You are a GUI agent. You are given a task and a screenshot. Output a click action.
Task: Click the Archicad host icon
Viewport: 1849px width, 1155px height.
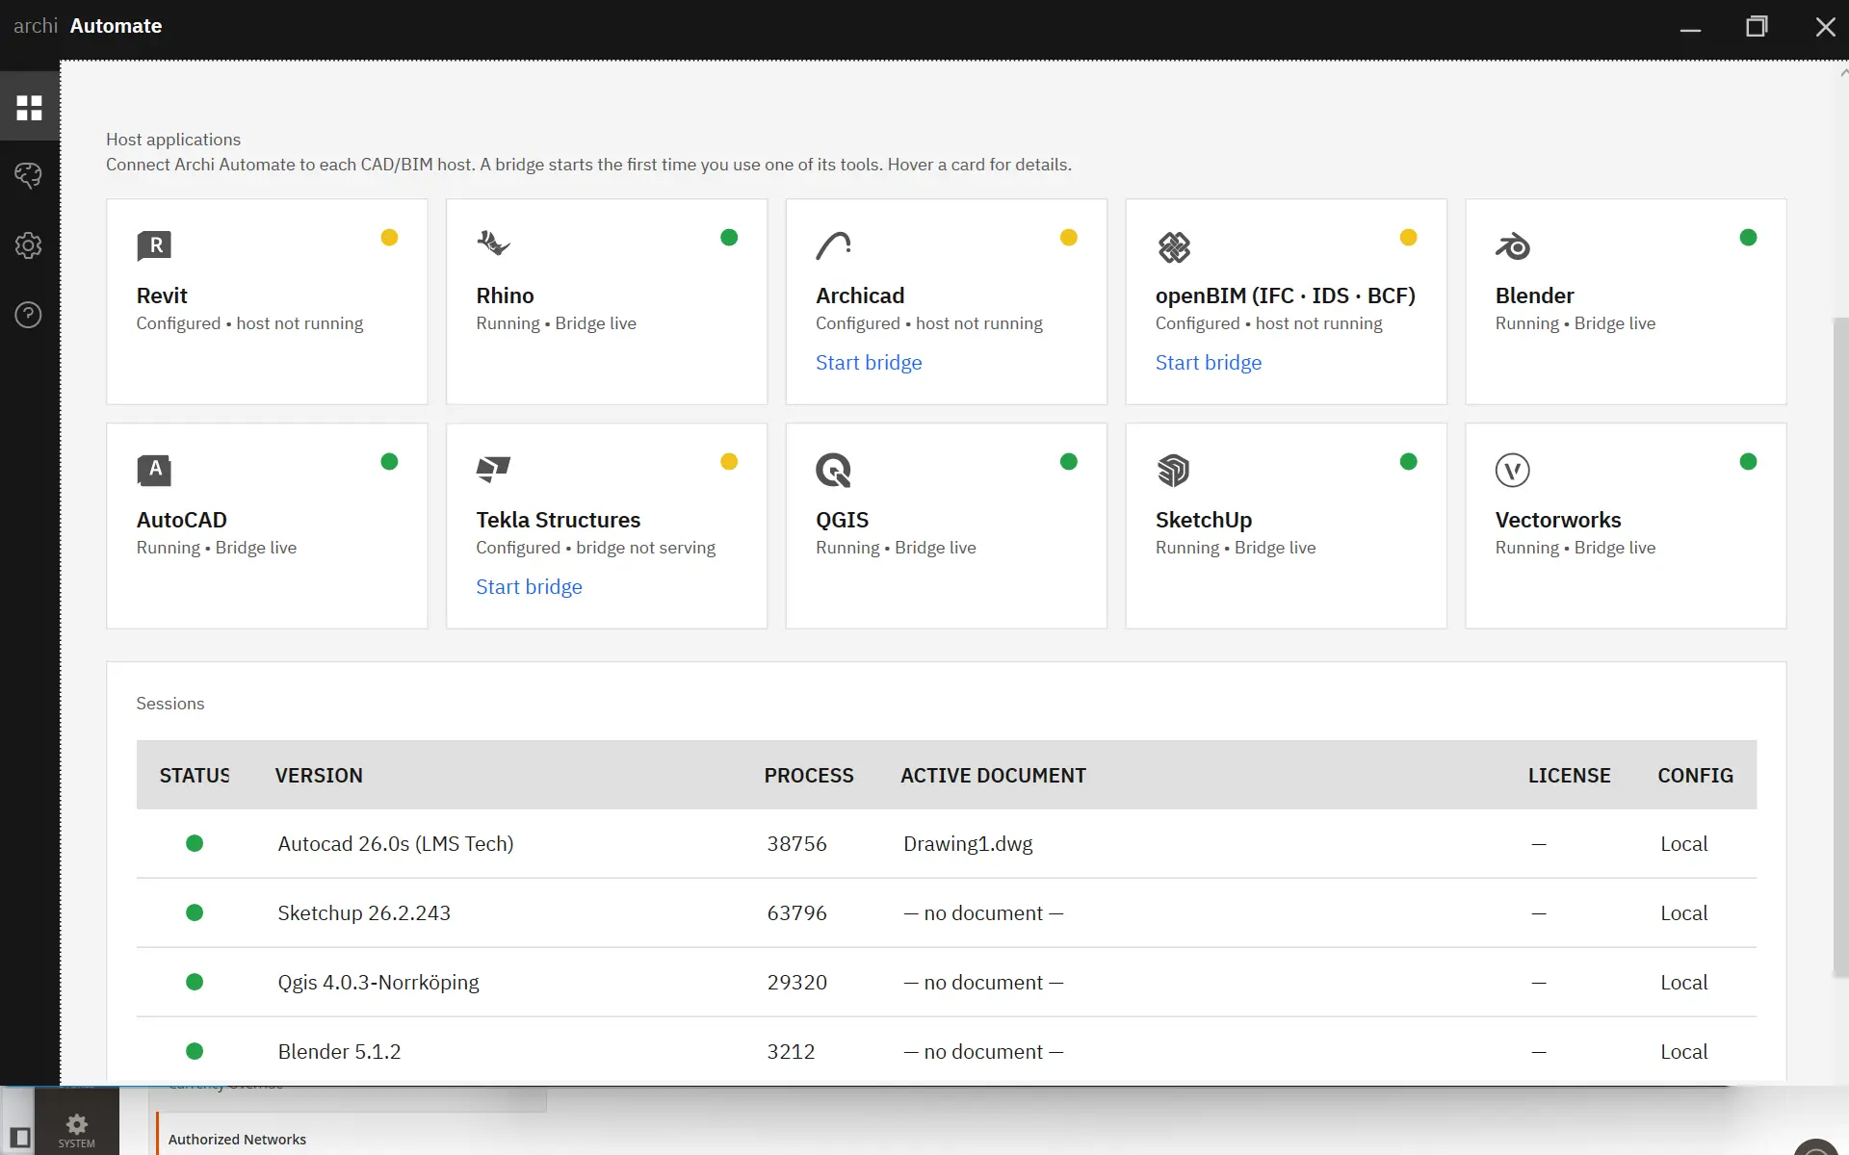point(834,245)
